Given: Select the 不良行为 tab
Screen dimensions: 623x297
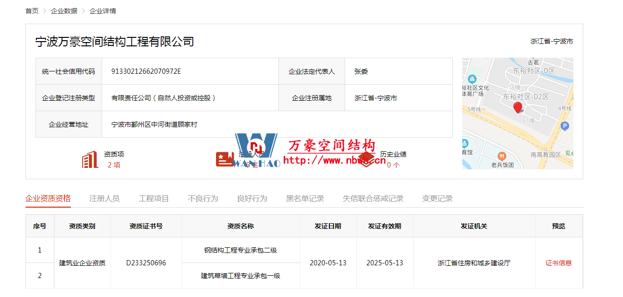Looking at the screenshot, I should pos(203,199).
